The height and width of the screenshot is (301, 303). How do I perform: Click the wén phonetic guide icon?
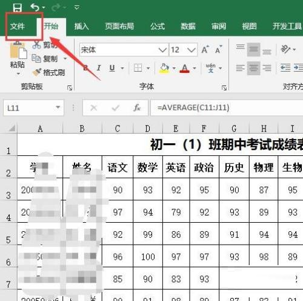coord(211,68)
